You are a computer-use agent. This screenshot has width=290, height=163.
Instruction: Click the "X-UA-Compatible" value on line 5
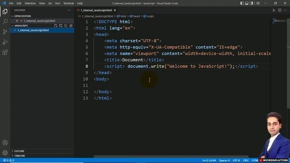pos(171,47)
